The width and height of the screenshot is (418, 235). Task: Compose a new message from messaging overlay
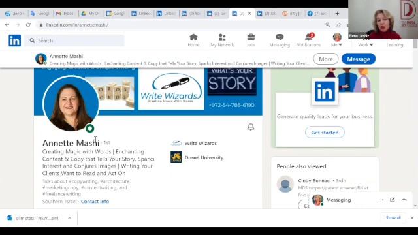coord(393,200)
